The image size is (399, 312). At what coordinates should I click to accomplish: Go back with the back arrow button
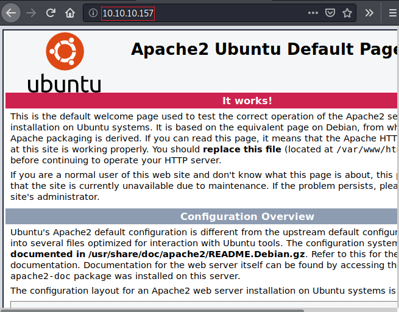[x=11, y=13]
